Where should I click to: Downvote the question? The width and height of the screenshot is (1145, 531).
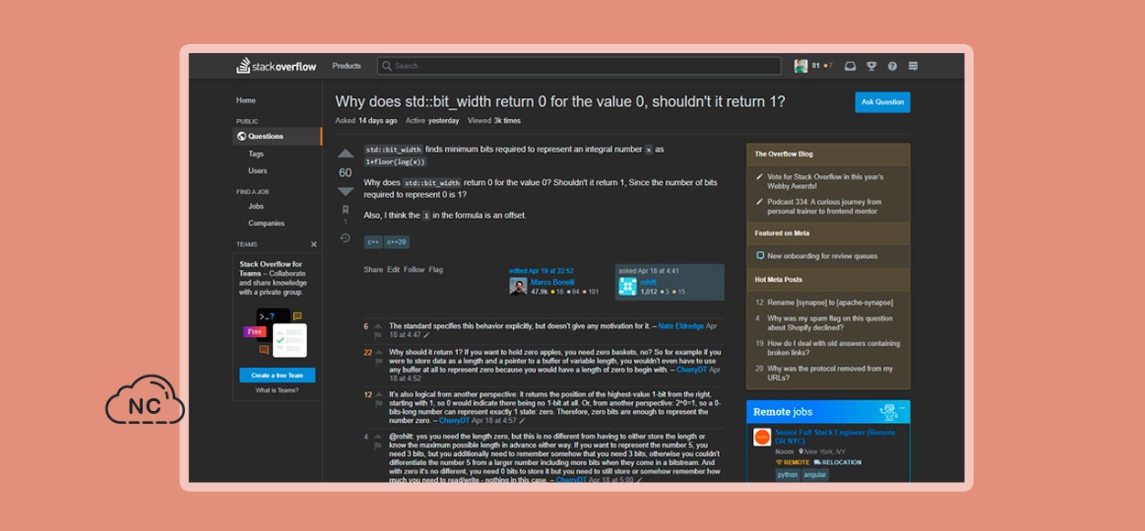pos(345,191)
